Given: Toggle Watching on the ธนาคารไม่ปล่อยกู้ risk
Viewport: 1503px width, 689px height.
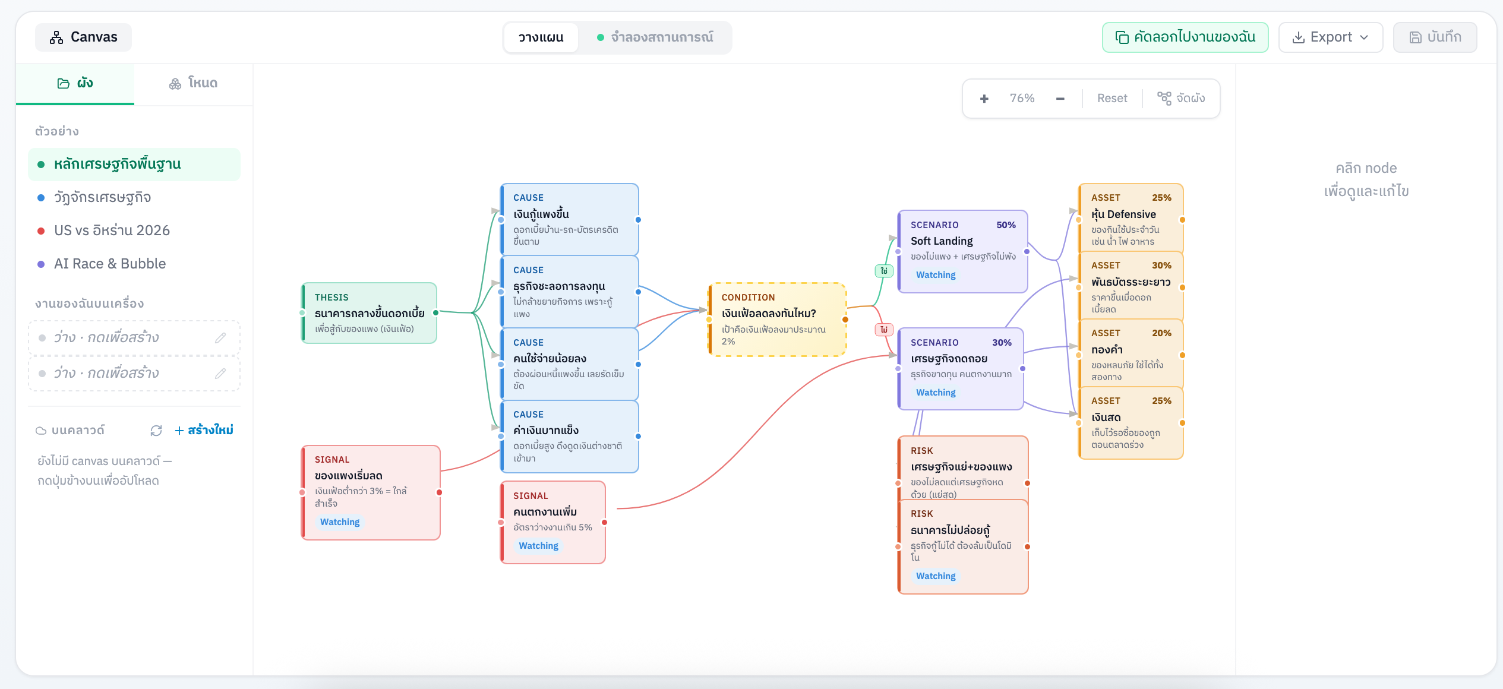Looking at the screenshot, I should point(936,576).
